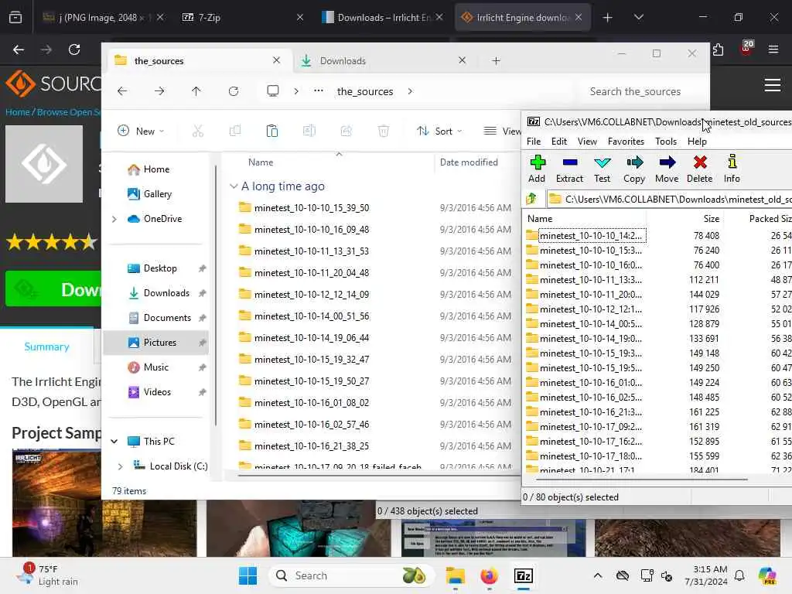Expand OneDrive in the navigation pane
The width and height of the screenshot is (792, 594).
tap(114, 219)
